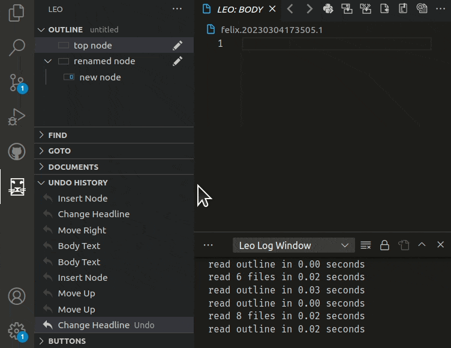
Task: Click the first Body Text undo entry
Action: tap(114, 246)
